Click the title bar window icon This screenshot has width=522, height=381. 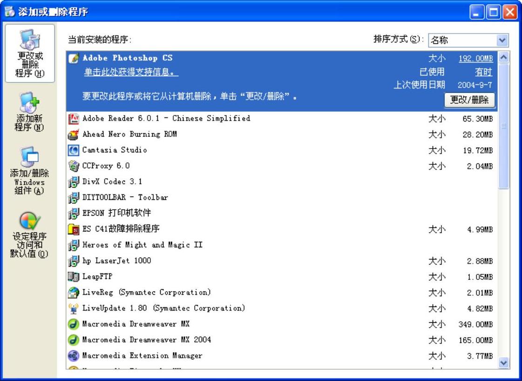(10, 12)
